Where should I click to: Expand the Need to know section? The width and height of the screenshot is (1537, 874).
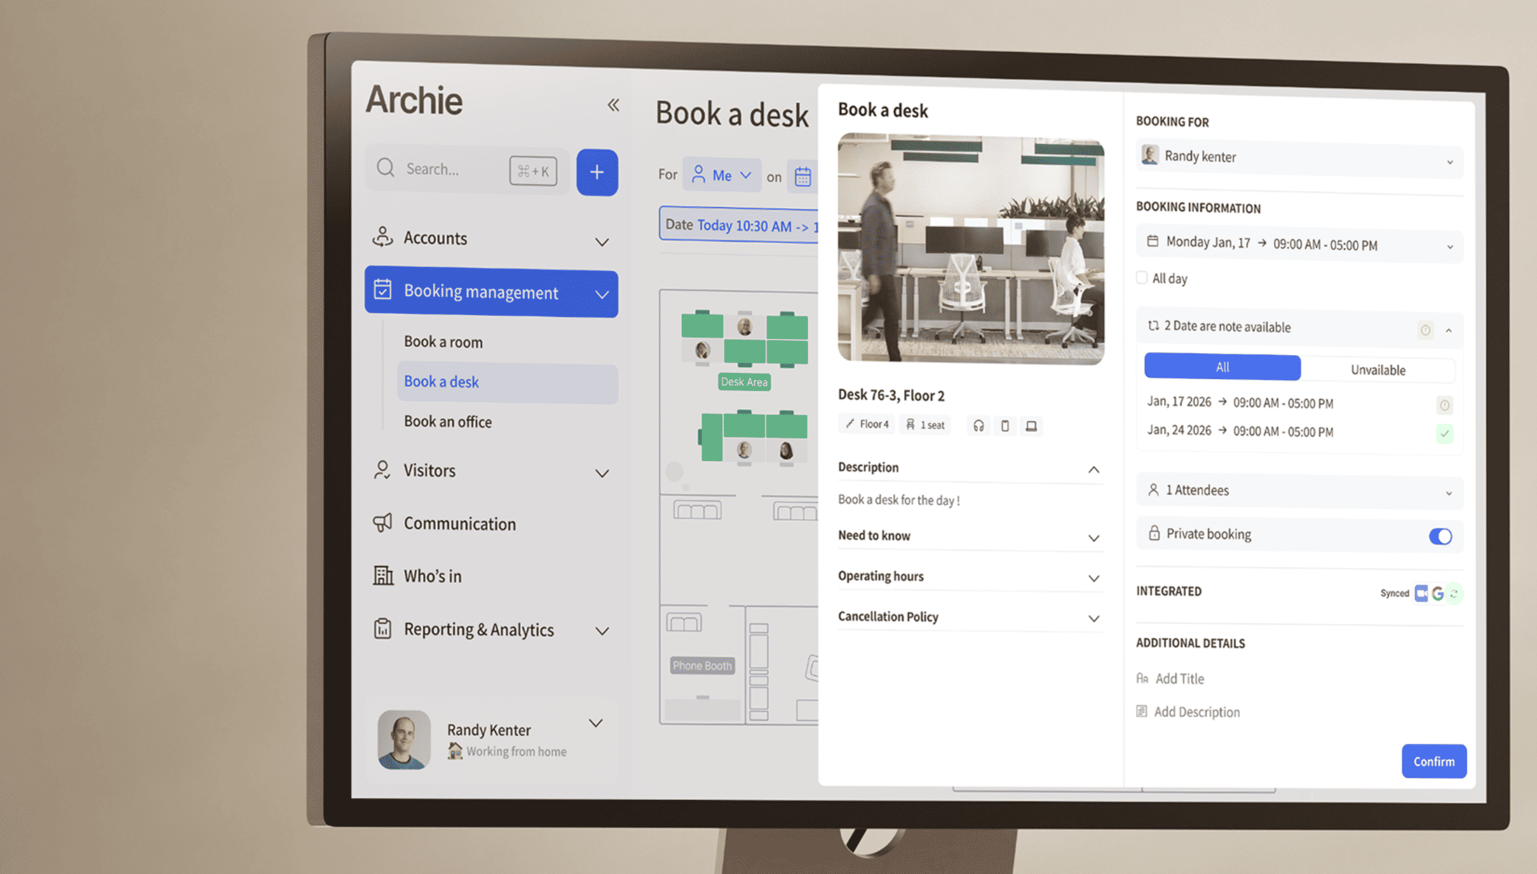(x=1093, y=537)
